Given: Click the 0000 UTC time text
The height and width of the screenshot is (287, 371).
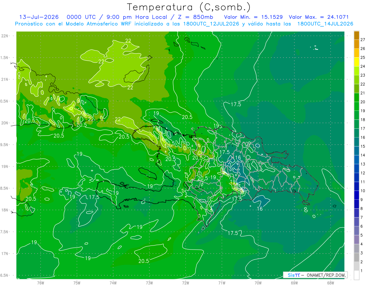Looking at the screenshot, I should tap(82, 17).
